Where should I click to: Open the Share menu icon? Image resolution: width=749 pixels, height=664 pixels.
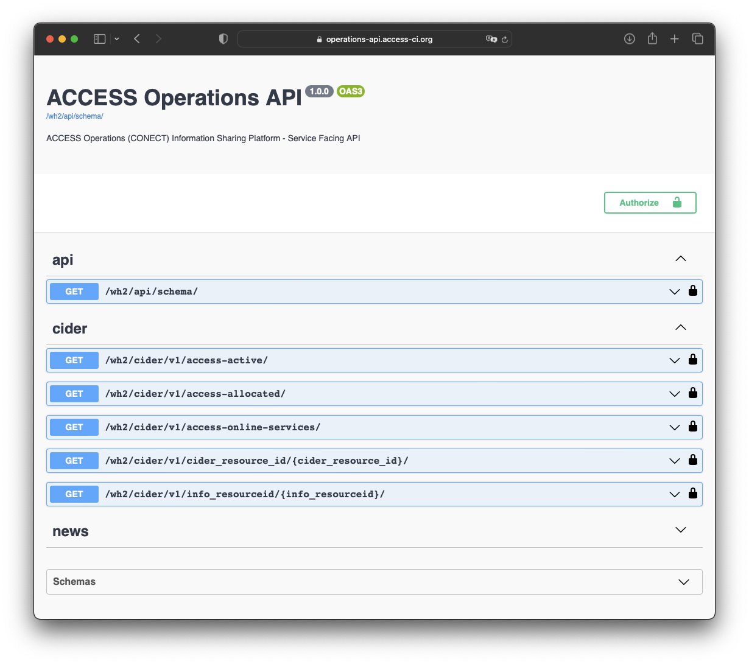coord(652,38)
